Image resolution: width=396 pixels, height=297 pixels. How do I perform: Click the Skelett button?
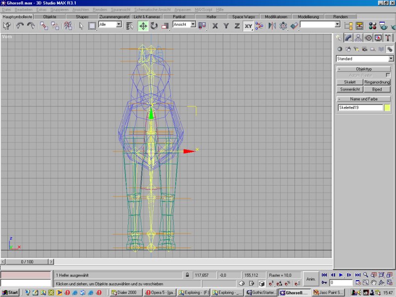(350, 82)
